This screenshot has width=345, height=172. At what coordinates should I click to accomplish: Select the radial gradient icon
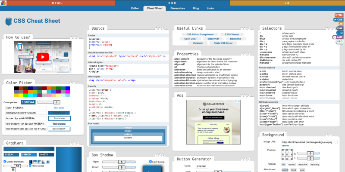point(48,162)
